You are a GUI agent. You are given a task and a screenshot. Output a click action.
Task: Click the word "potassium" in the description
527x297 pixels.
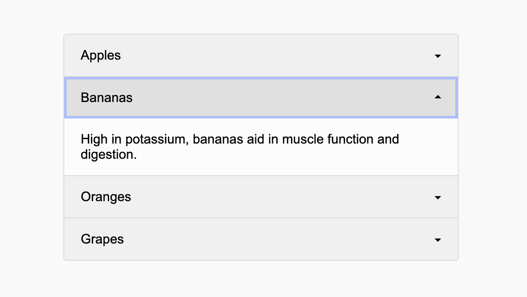(157, 139)
